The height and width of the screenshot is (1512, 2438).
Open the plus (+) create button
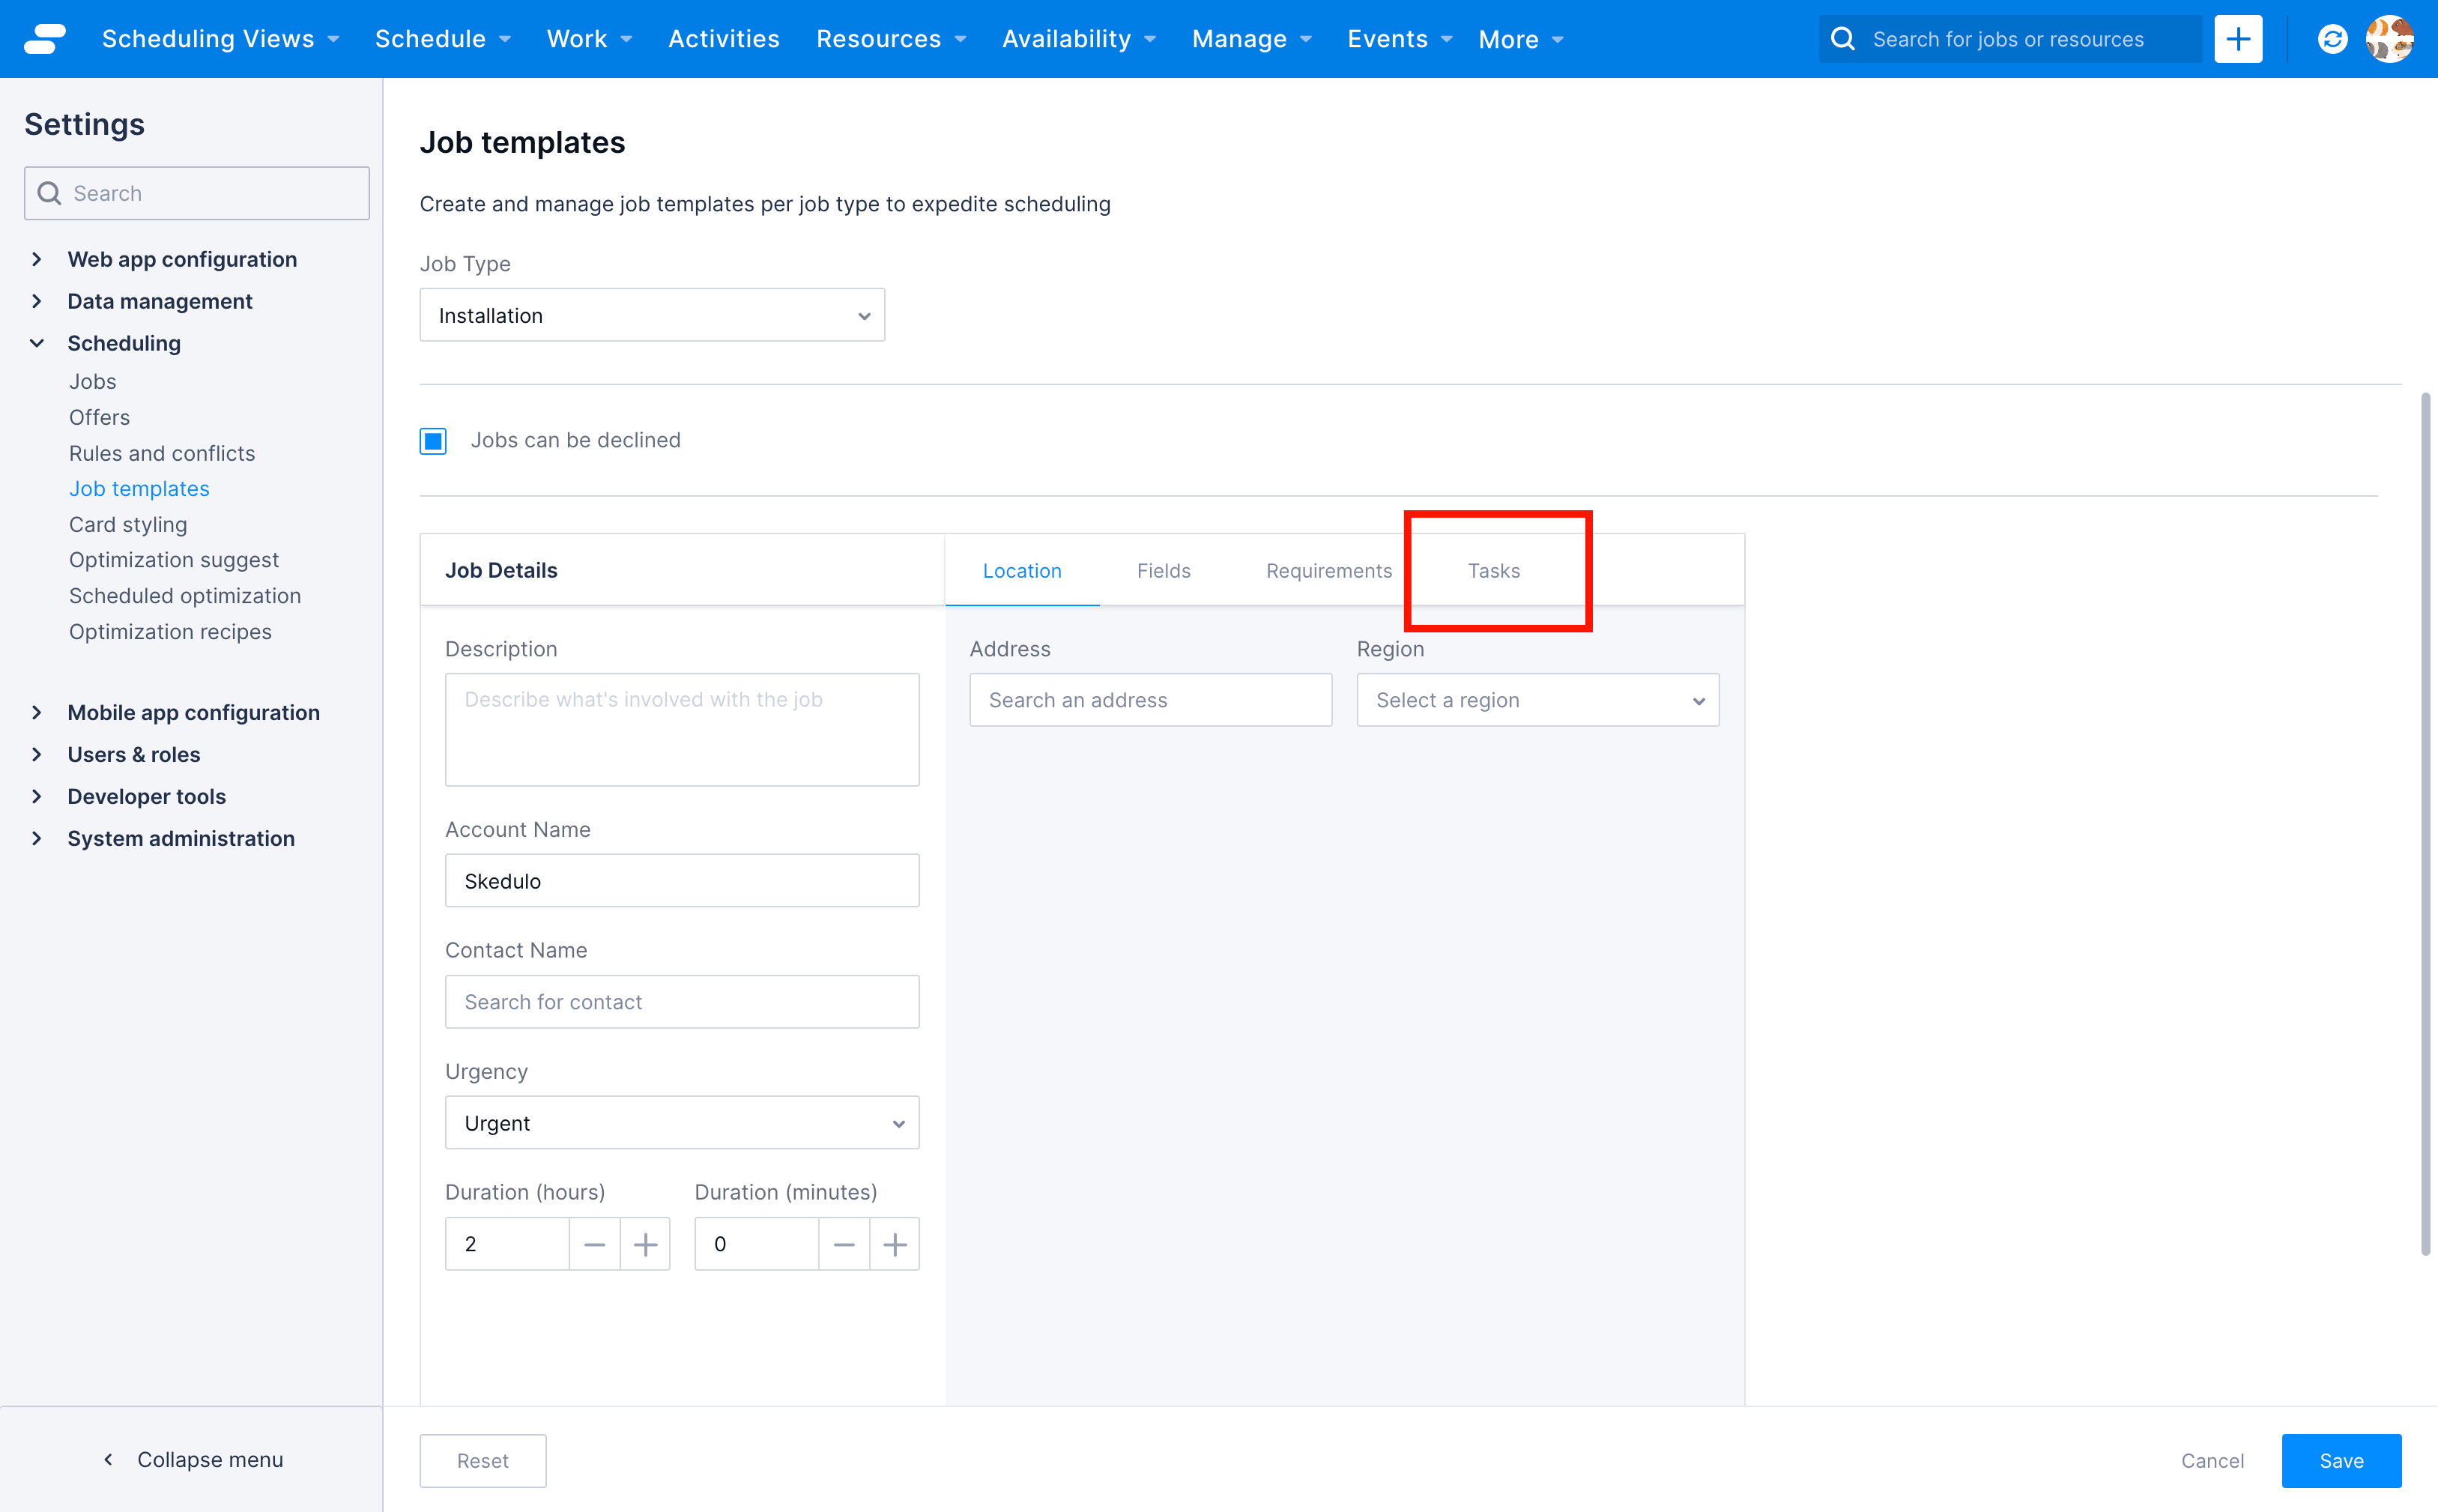(2238, 38)
